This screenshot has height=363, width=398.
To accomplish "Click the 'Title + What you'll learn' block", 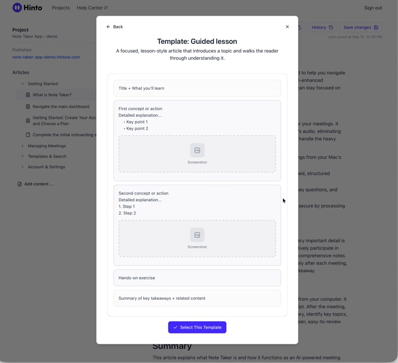I will 197,88.
